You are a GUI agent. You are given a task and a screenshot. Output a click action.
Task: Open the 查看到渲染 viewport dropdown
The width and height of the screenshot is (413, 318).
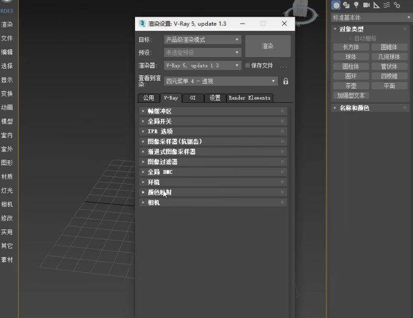point(221,81)
